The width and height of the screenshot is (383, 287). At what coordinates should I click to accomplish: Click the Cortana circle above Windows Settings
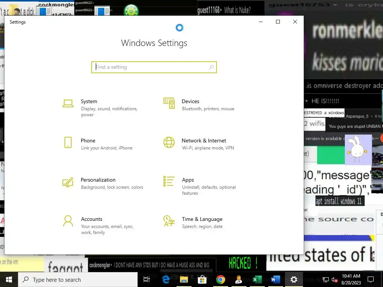click(180, 28)
